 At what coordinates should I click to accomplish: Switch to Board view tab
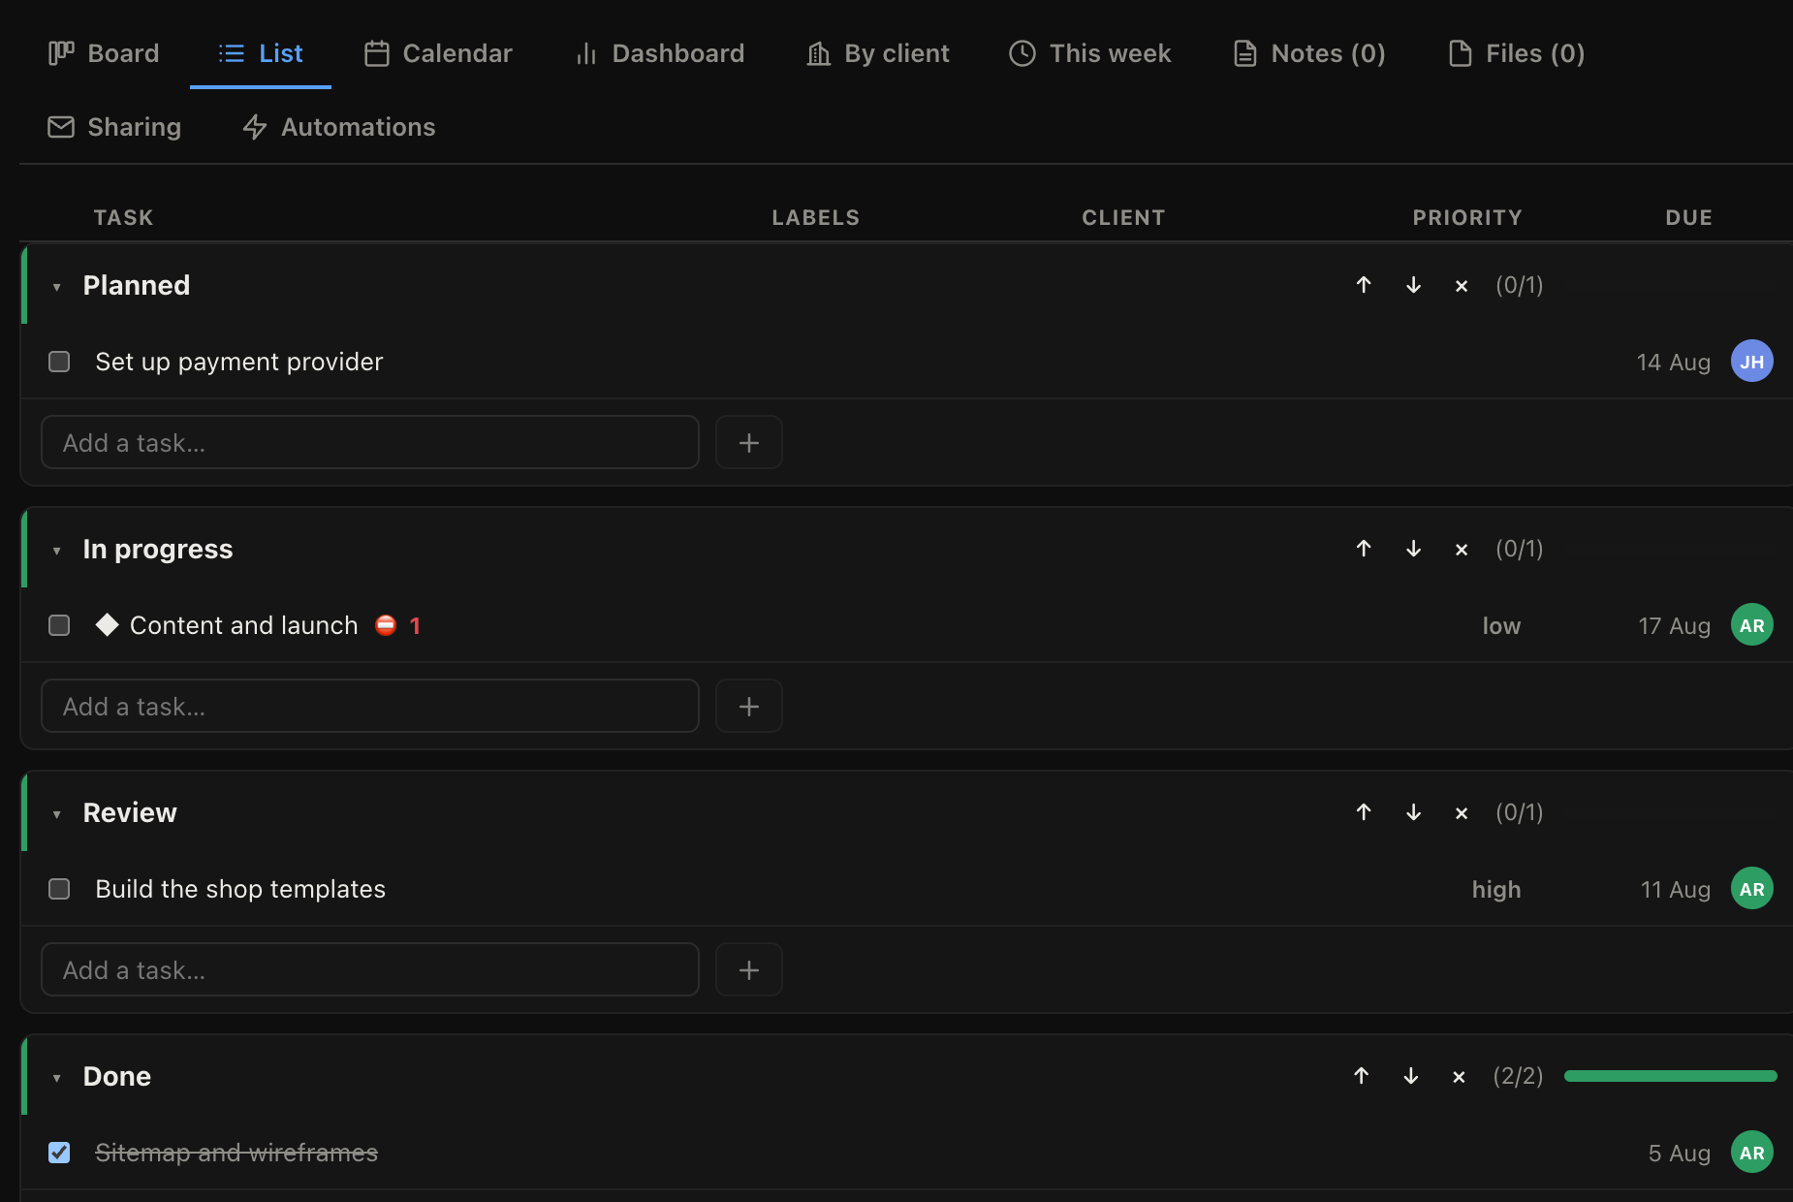[104, 53]
